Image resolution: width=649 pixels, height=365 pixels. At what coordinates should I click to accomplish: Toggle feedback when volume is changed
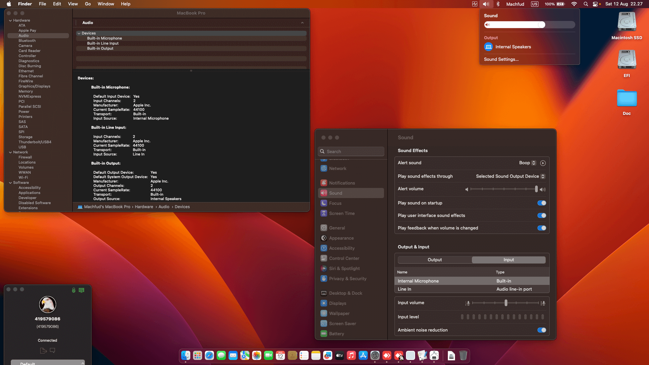coord(542,228)
